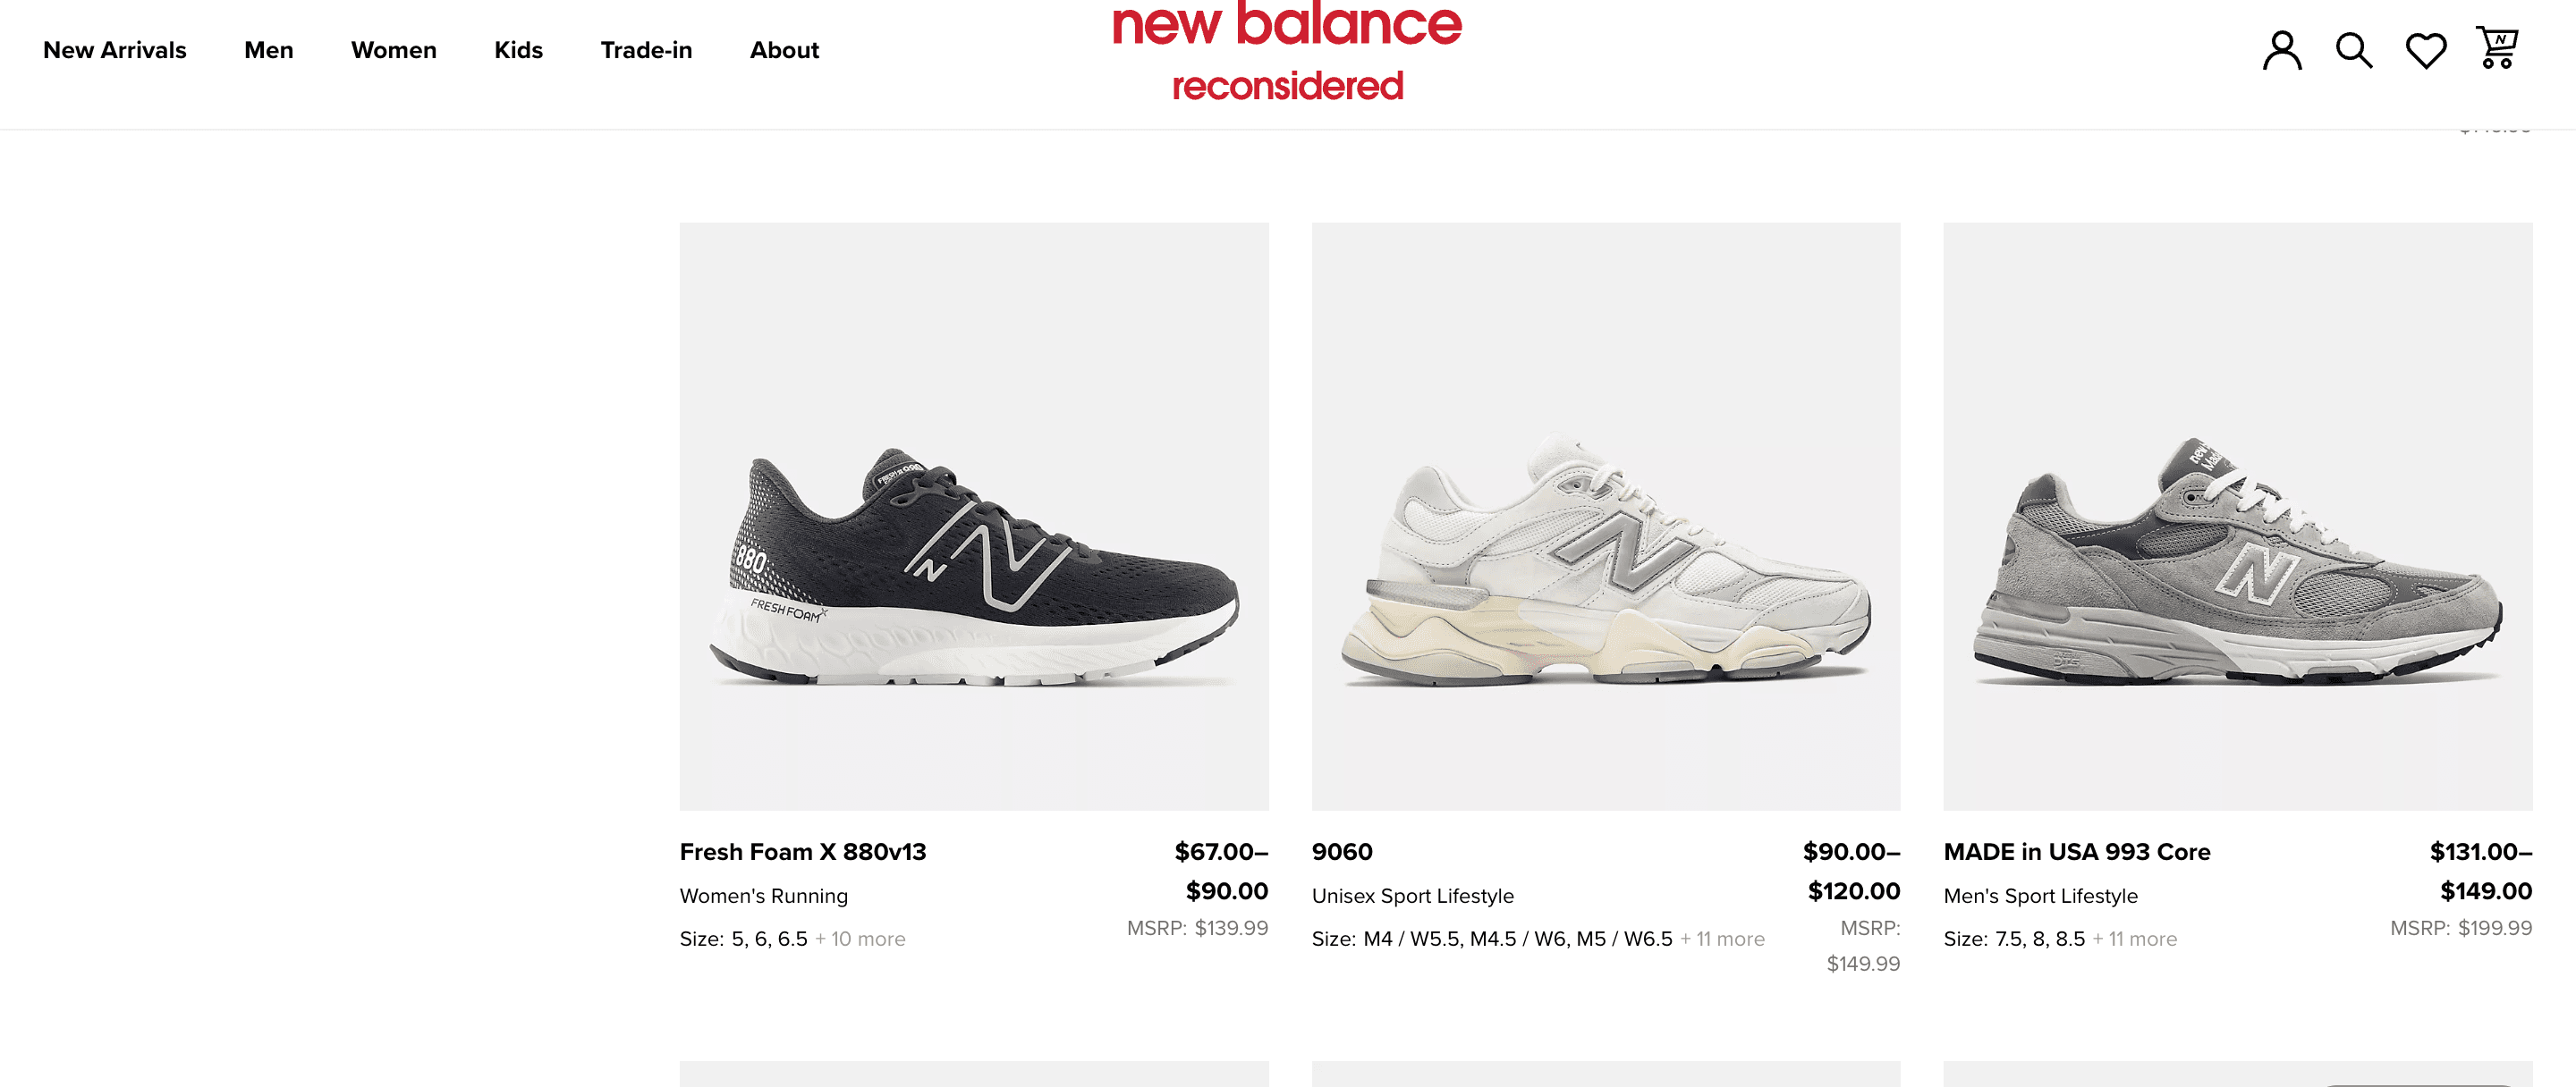
Task: Go to the Kids section
Action: [x=518, y=50]
